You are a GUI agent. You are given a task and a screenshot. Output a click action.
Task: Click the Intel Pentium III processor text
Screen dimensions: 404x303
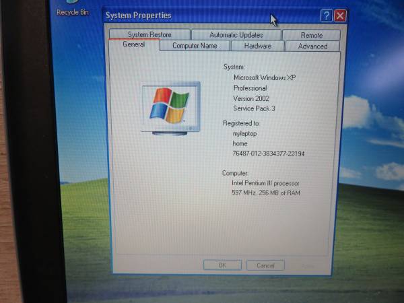click(x=265, y=183)
